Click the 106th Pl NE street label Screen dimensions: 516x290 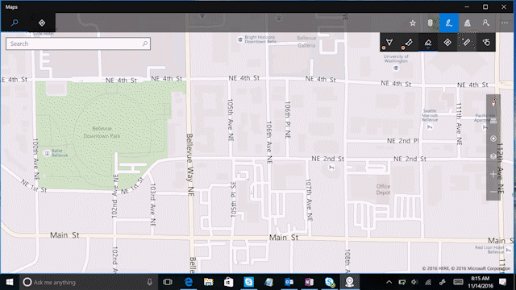coord(288,120)
